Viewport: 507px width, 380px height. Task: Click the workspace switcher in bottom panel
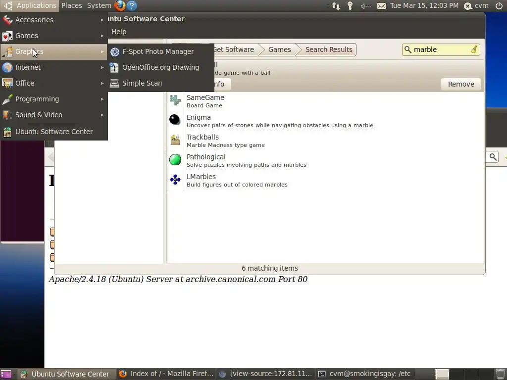point(464,374)
